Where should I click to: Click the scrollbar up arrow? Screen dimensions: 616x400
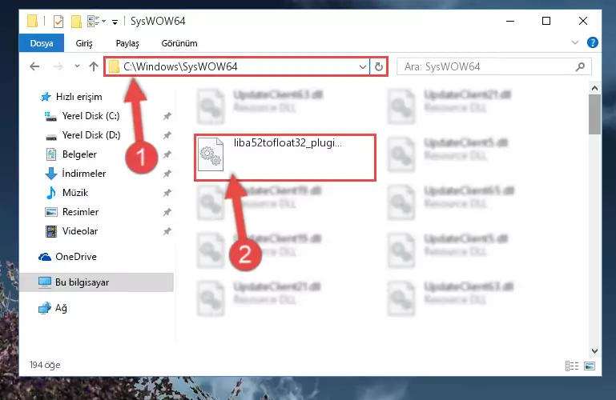[594, 88]
